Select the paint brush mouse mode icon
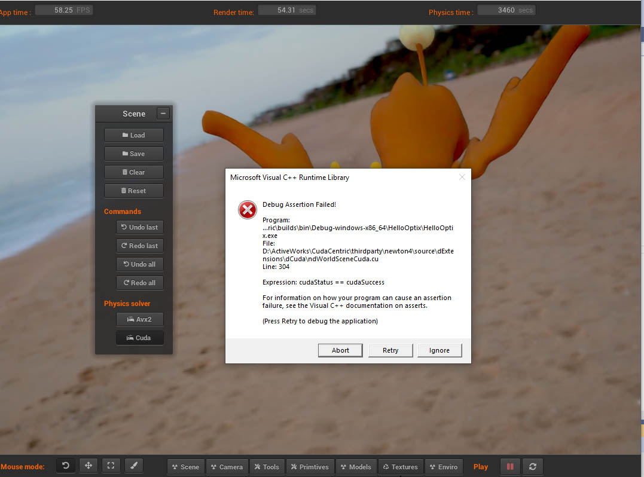This screenshot has height=477, width=644. coord(133,466)
